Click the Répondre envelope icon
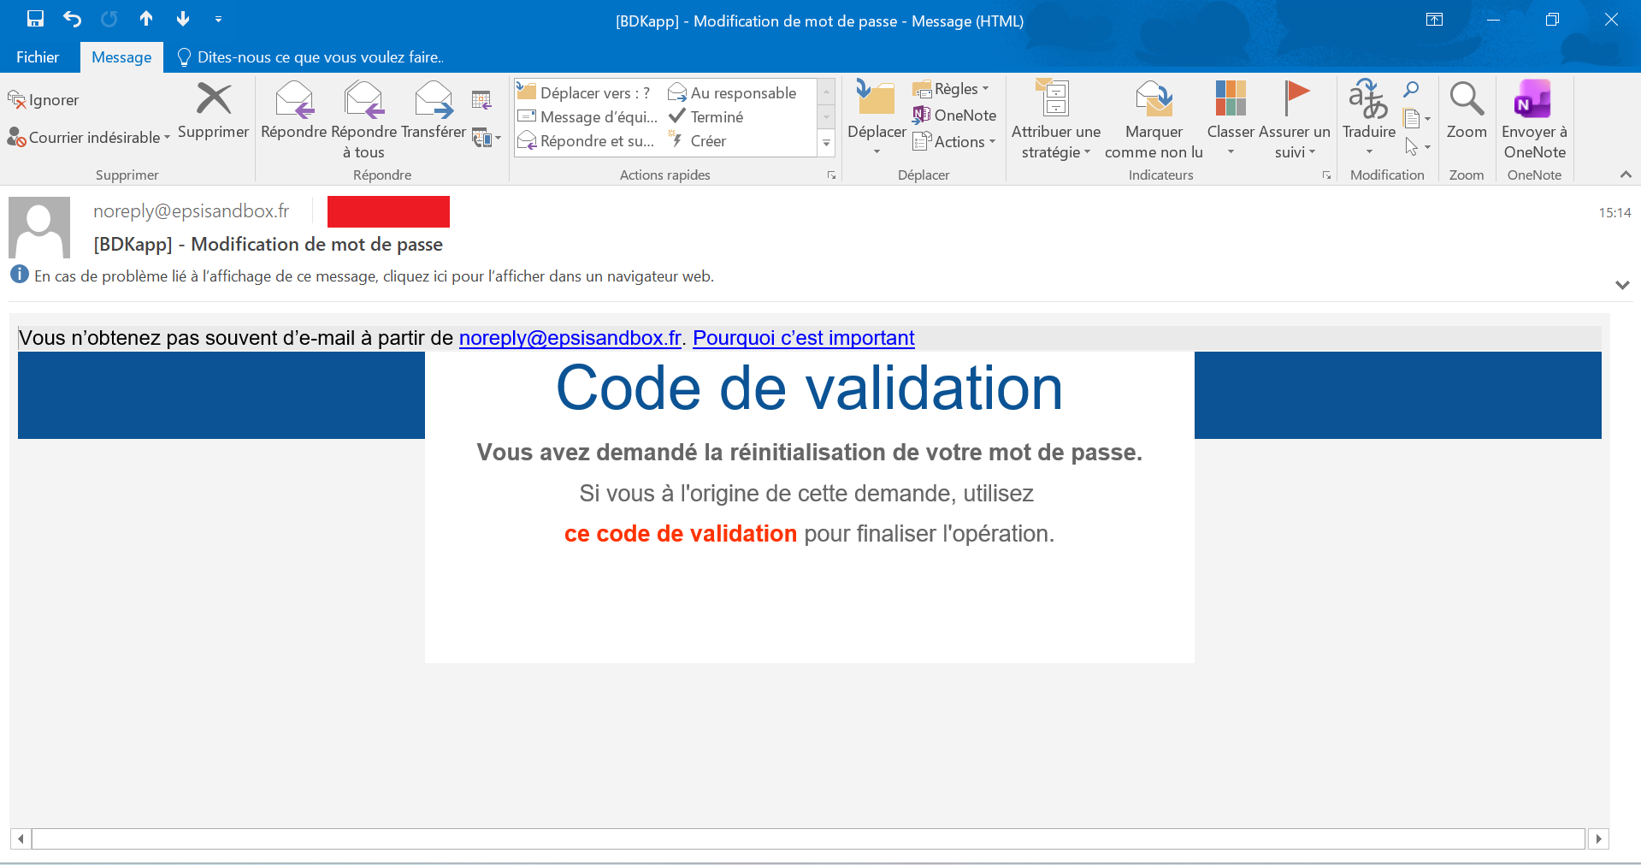 tap(293, 111)
